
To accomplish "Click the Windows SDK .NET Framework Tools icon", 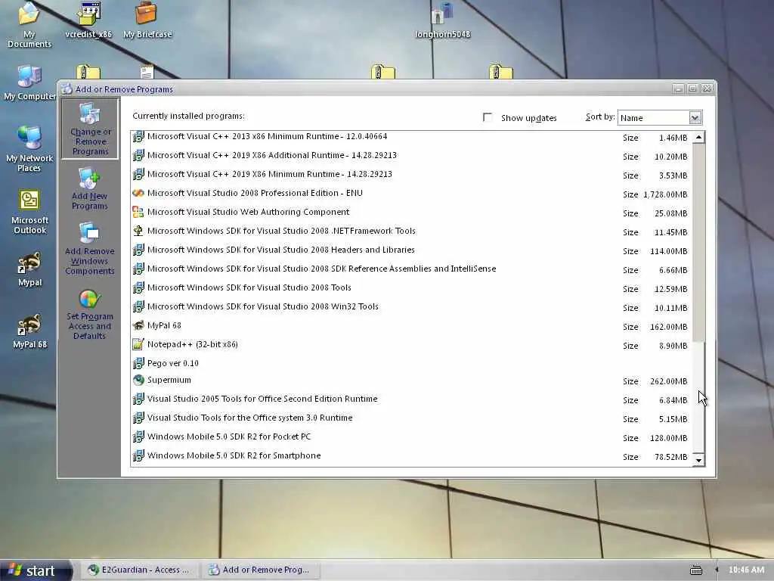I will coord(138,231).
